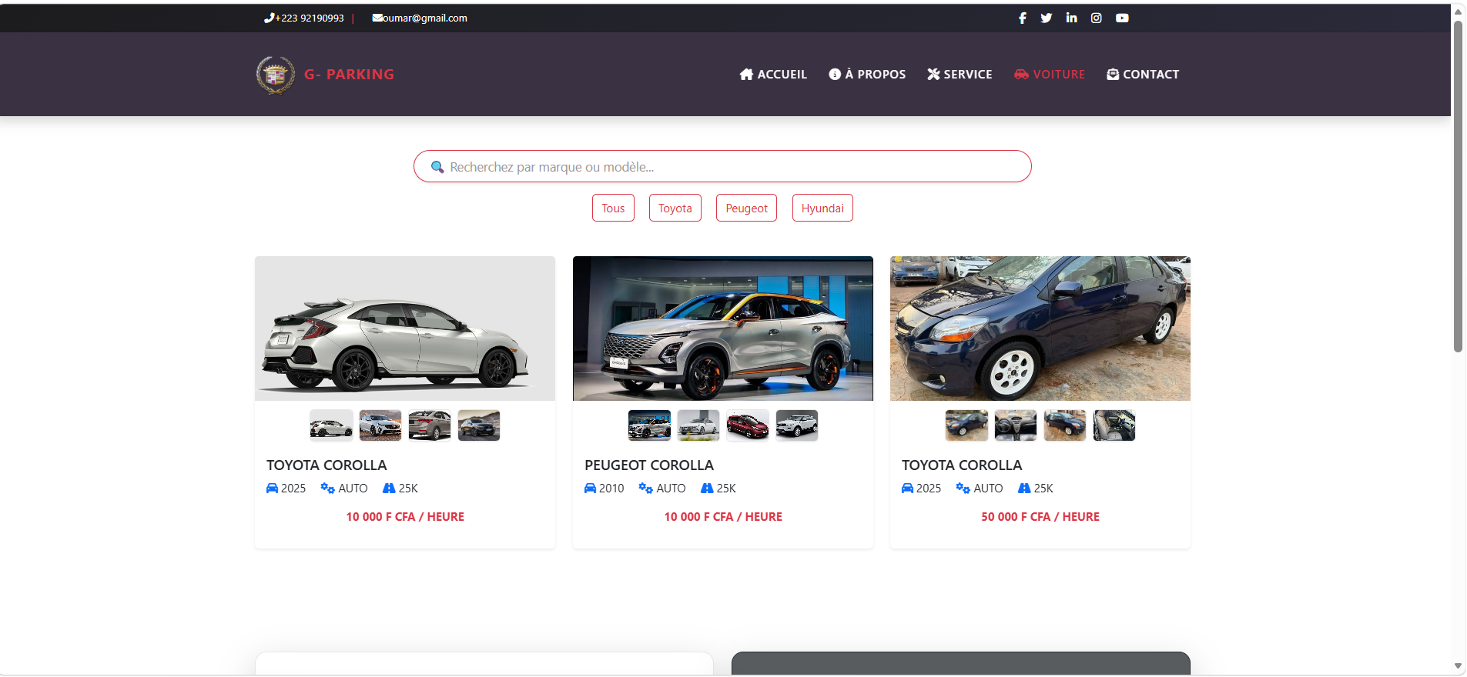Image resolution: width=1467 pixels, height=677 pixels.
Task: Open the LinkedIn social link
Action: click(x=1071, y=18)
